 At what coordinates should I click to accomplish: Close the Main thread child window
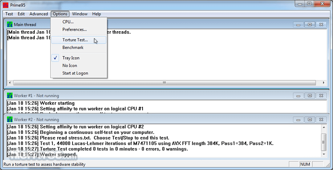click(x=321, y=25)
